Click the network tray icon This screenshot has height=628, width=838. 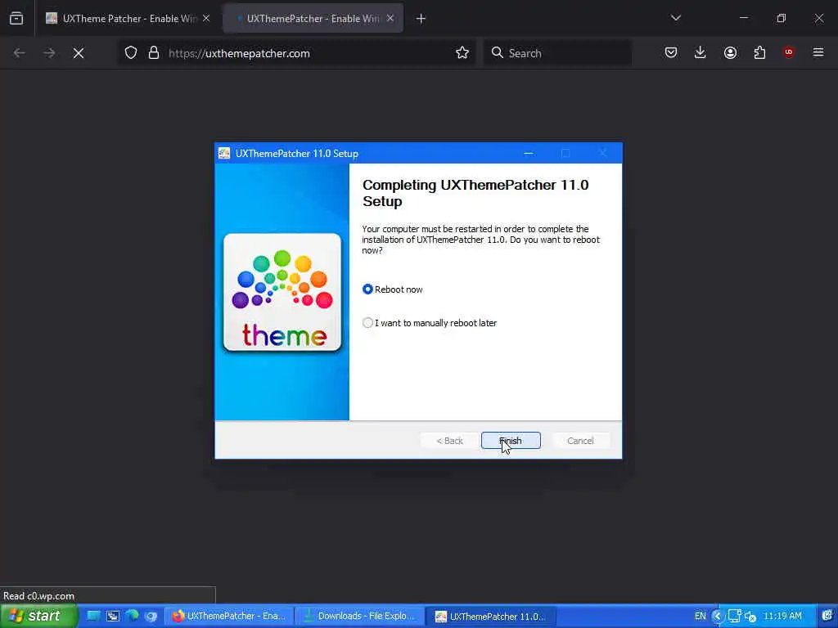735,617
